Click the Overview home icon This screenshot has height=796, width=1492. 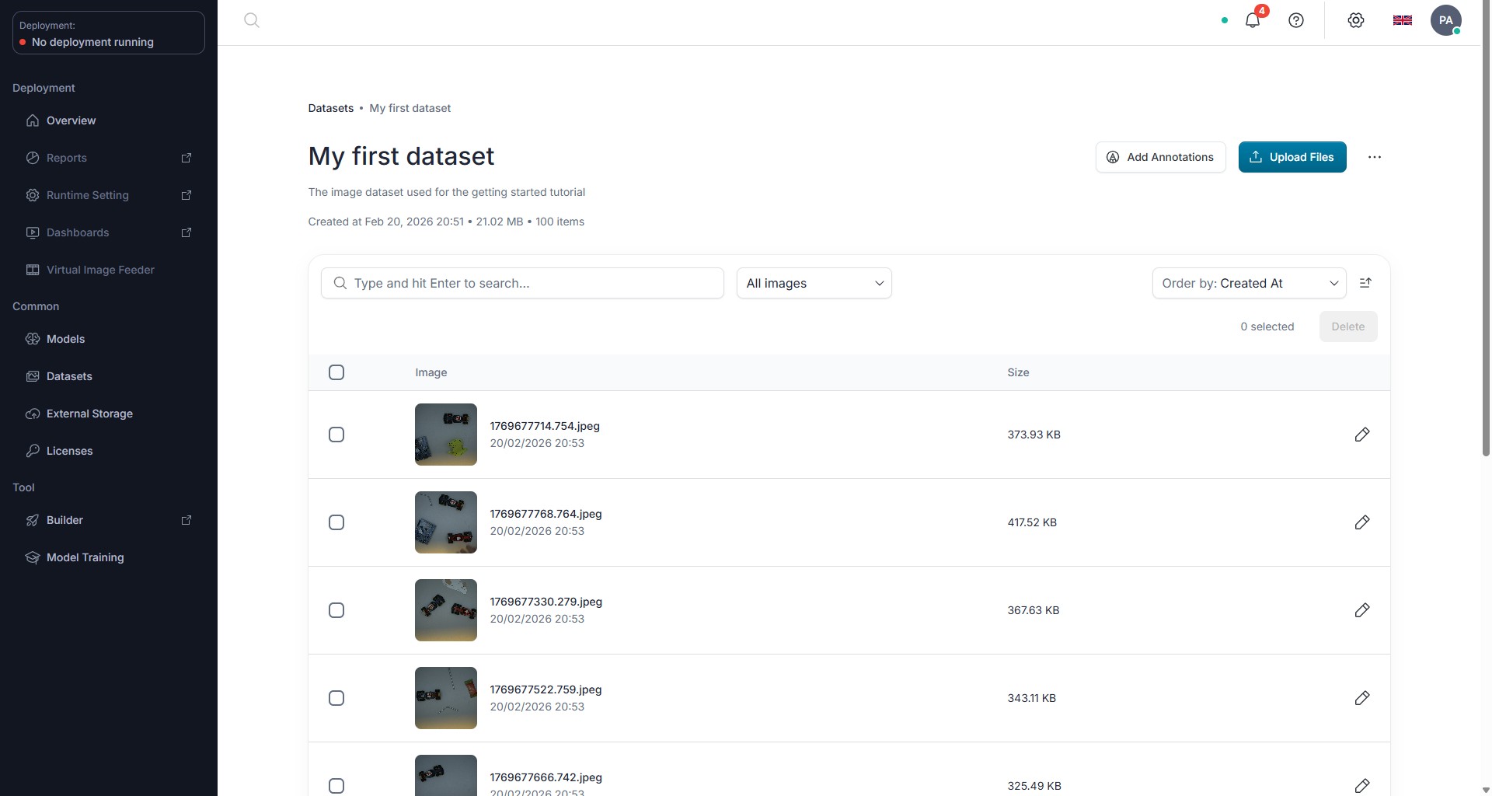[33, 120]
